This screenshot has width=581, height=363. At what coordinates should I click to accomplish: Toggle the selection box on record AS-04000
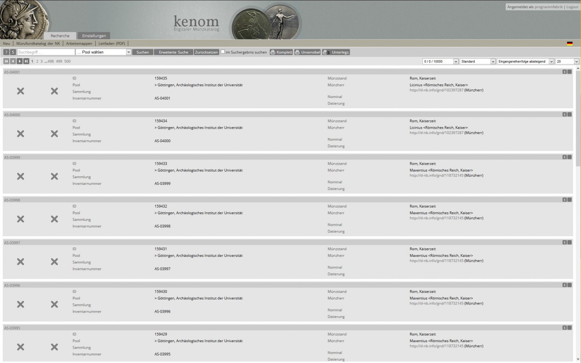(569, 115)
